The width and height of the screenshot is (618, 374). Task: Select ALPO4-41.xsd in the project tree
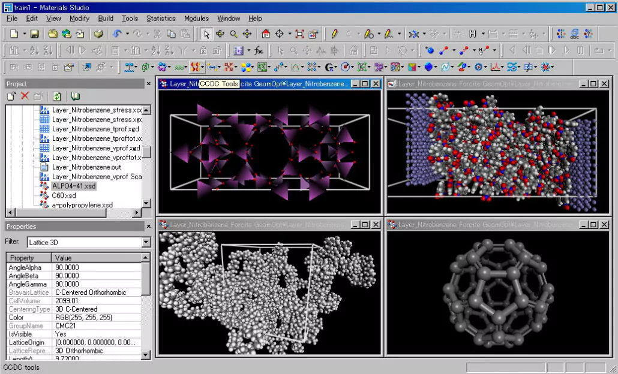(x=73, y=186)
